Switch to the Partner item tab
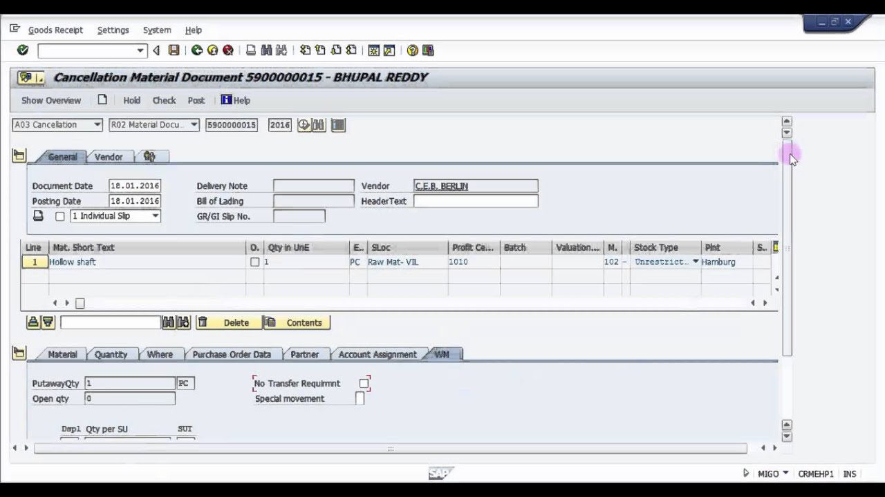The height and width of the screenshot is (497, 885). coord(304,354)
